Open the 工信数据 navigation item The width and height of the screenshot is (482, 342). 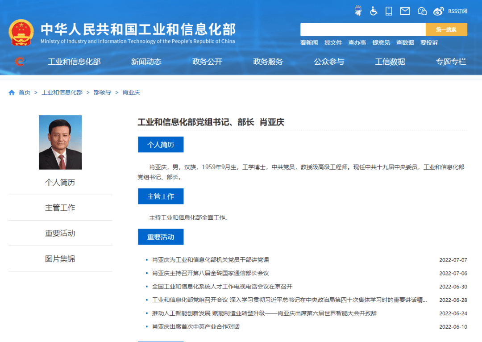tap(390, 62)
